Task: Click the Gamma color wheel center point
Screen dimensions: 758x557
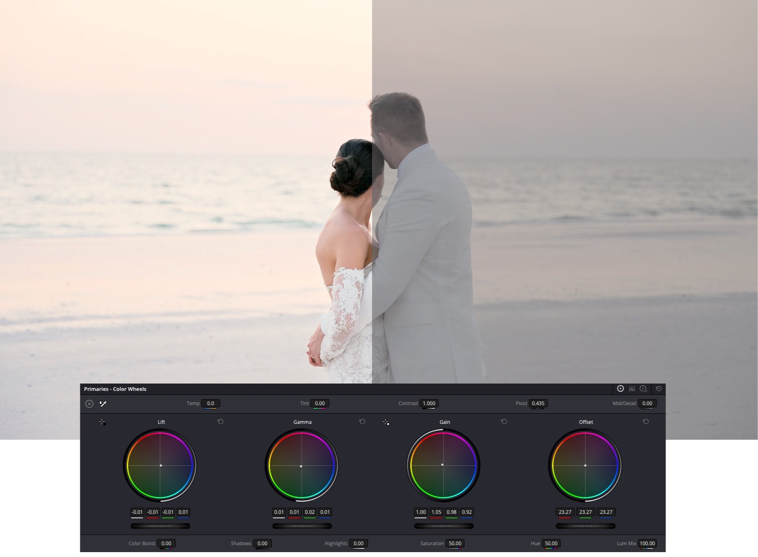Action: [301, 466]
